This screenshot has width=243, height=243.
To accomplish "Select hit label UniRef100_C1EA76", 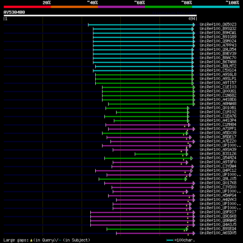I will coord(218,116).
